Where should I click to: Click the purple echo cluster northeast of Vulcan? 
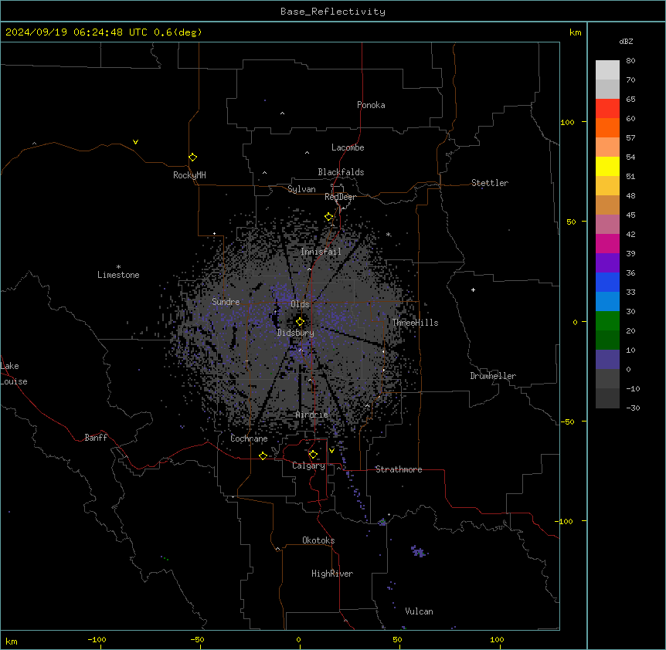tap(420, 551)
